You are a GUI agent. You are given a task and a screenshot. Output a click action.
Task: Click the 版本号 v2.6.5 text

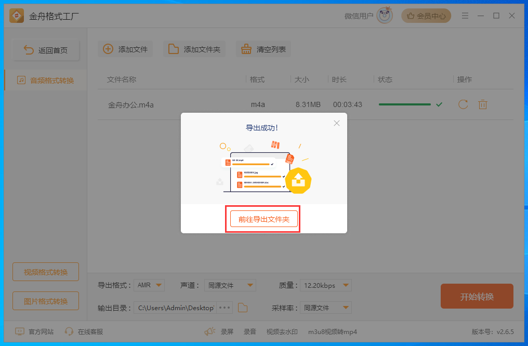[493, 331]
